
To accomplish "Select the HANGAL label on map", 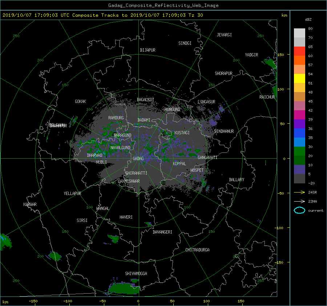I will (102, 208).
